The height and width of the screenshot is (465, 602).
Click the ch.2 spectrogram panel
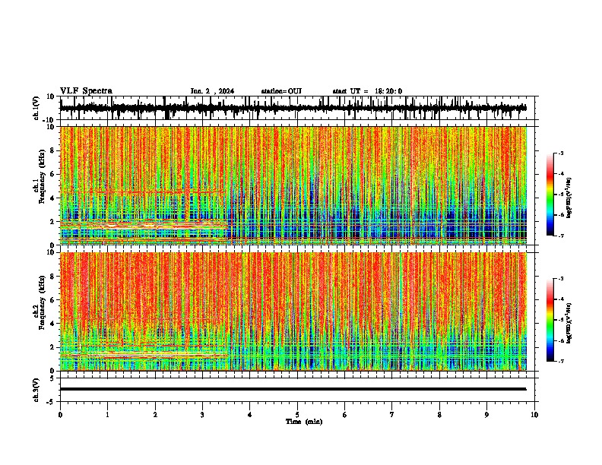pos(293,312)
